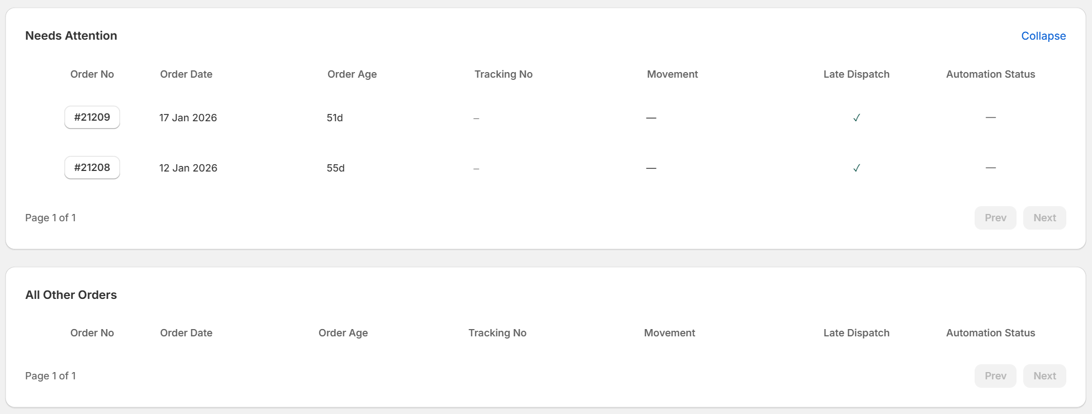
Task: Click the Late Dispatch column header
Action: point(856,74)
